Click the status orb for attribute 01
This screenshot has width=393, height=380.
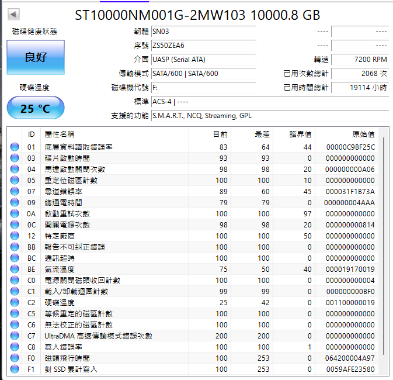(x=15, y=147)
